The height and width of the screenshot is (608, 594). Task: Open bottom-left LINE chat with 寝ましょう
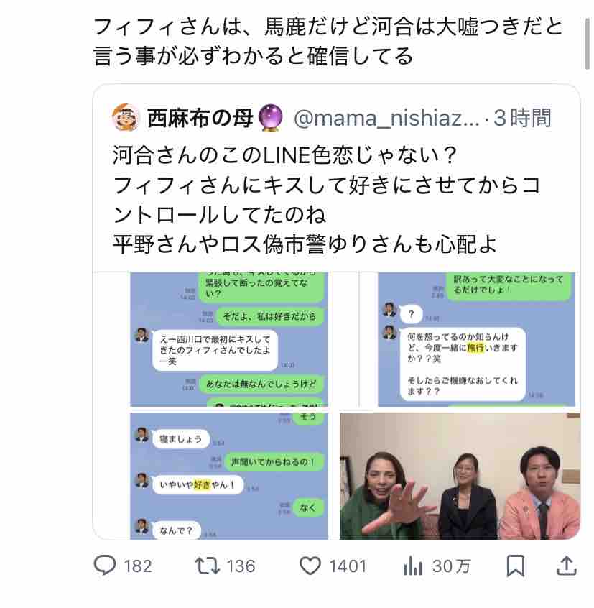click(229, 476)
